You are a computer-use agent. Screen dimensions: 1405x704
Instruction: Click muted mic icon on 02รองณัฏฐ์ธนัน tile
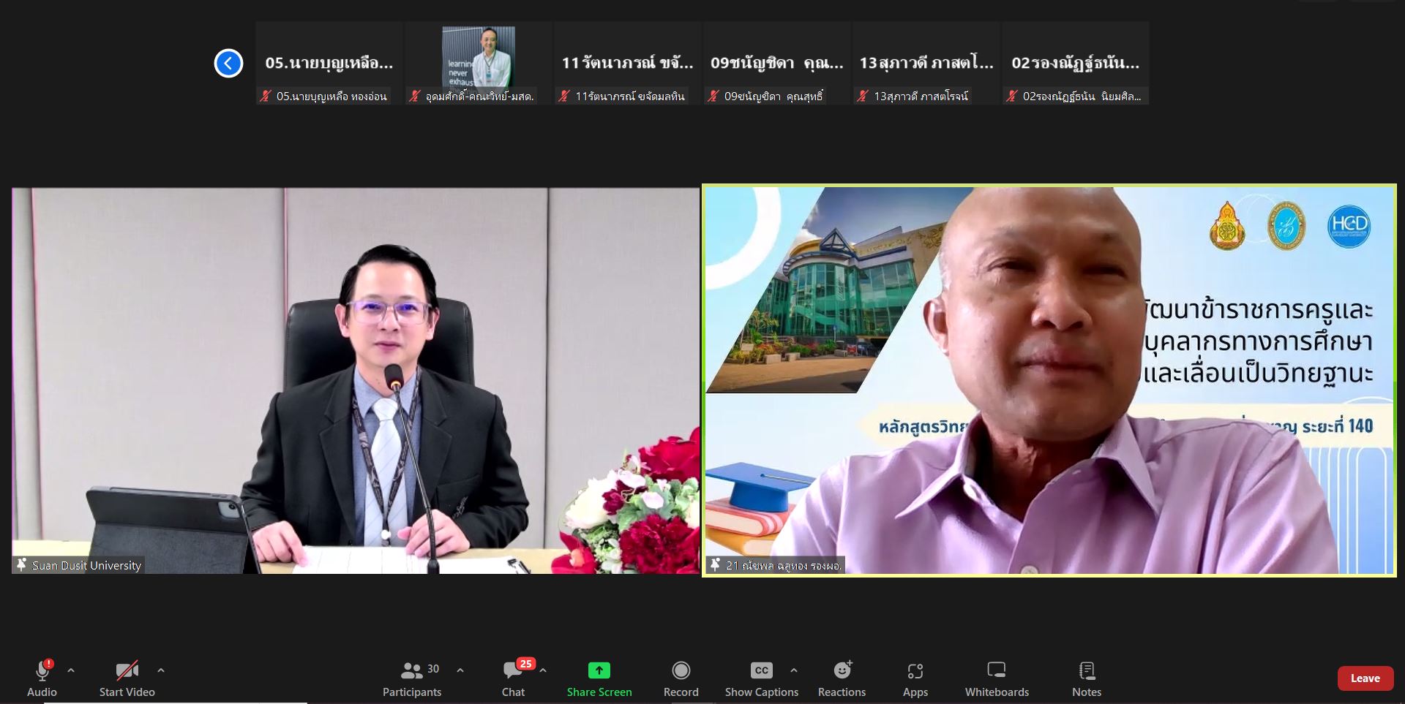click(x=1012, y=96)
